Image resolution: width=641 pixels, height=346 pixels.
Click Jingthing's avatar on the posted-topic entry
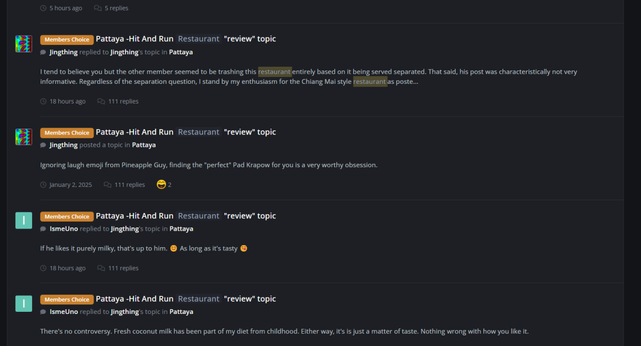click(24, 137)
